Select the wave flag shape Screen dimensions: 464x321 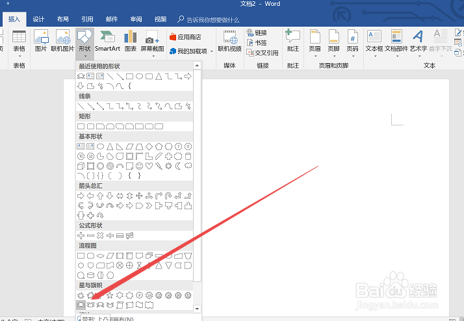(x=139, y=305)
